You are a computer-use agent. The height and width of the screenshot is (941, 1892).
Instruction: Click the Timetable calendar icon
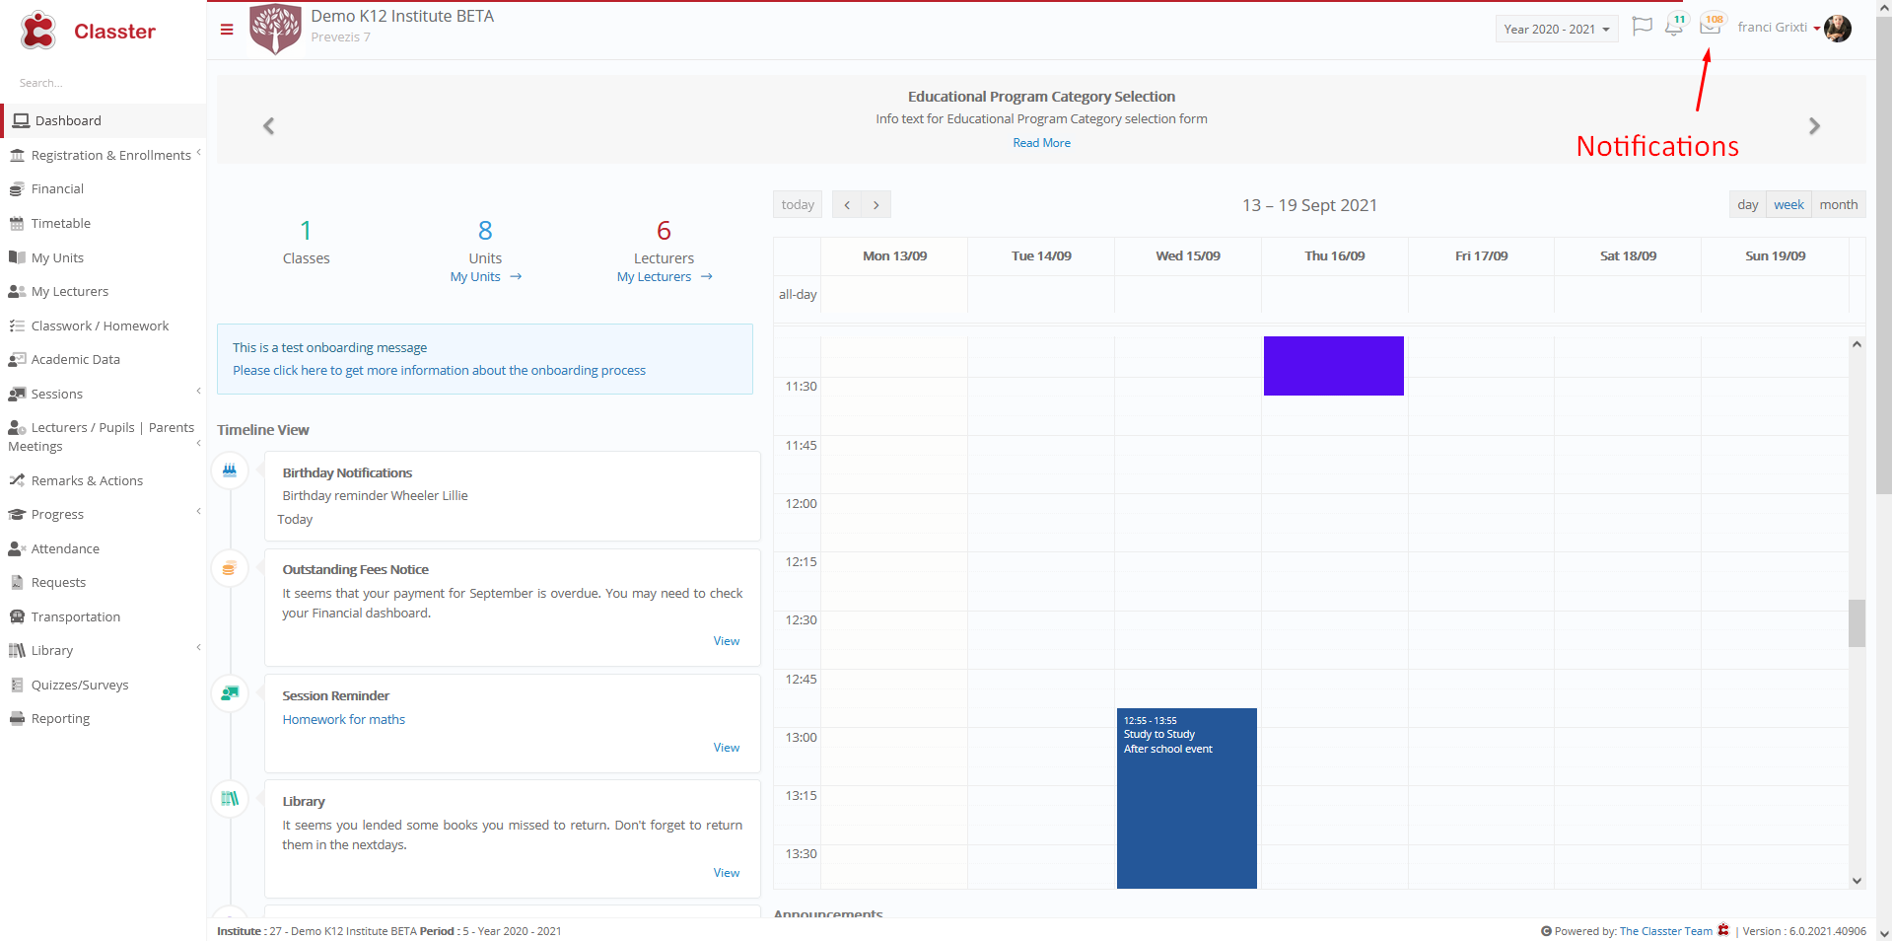click(17, 224)
